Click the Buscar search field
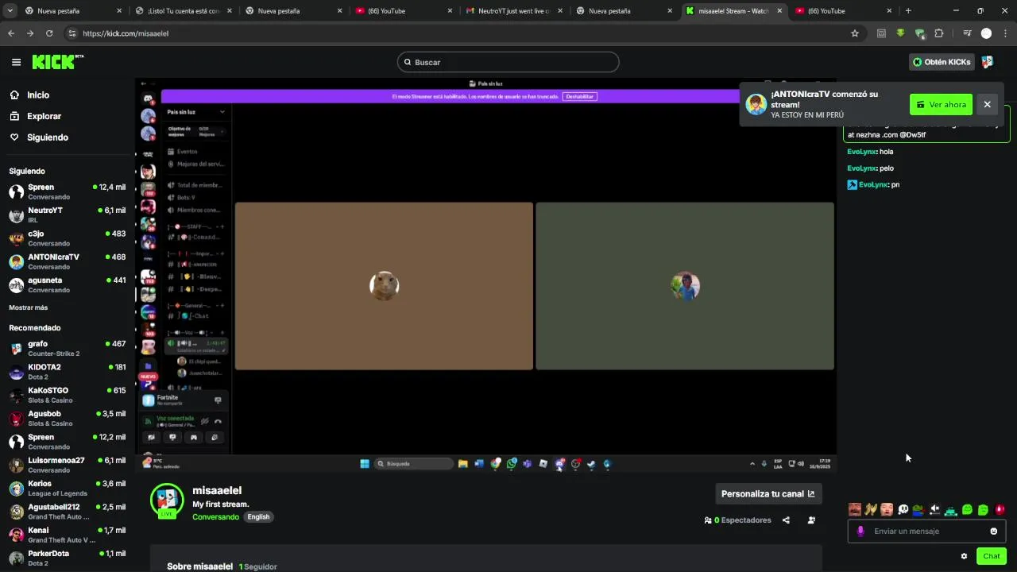 tap(508, 62)
